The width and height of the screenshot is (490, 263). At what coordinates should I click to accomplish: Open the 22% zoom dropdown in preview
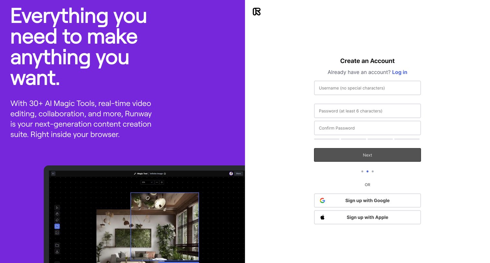pos(147,182)
